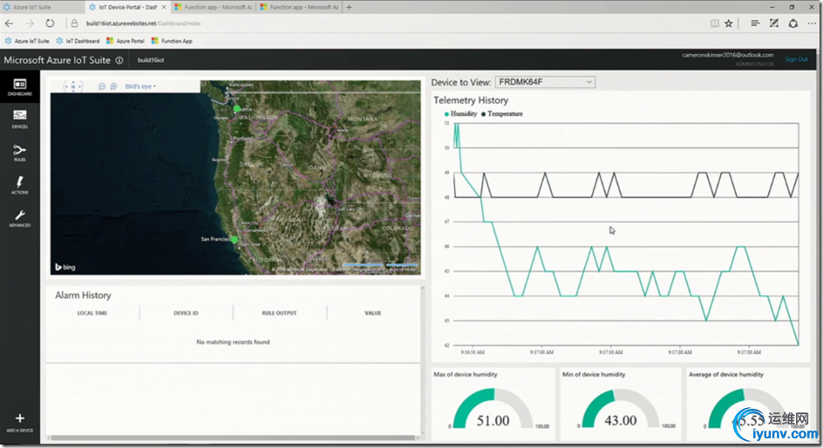Viewport: 823px width, 448px height.
Task: Click the Bing logo on the map
Action: tap(65, 267)
